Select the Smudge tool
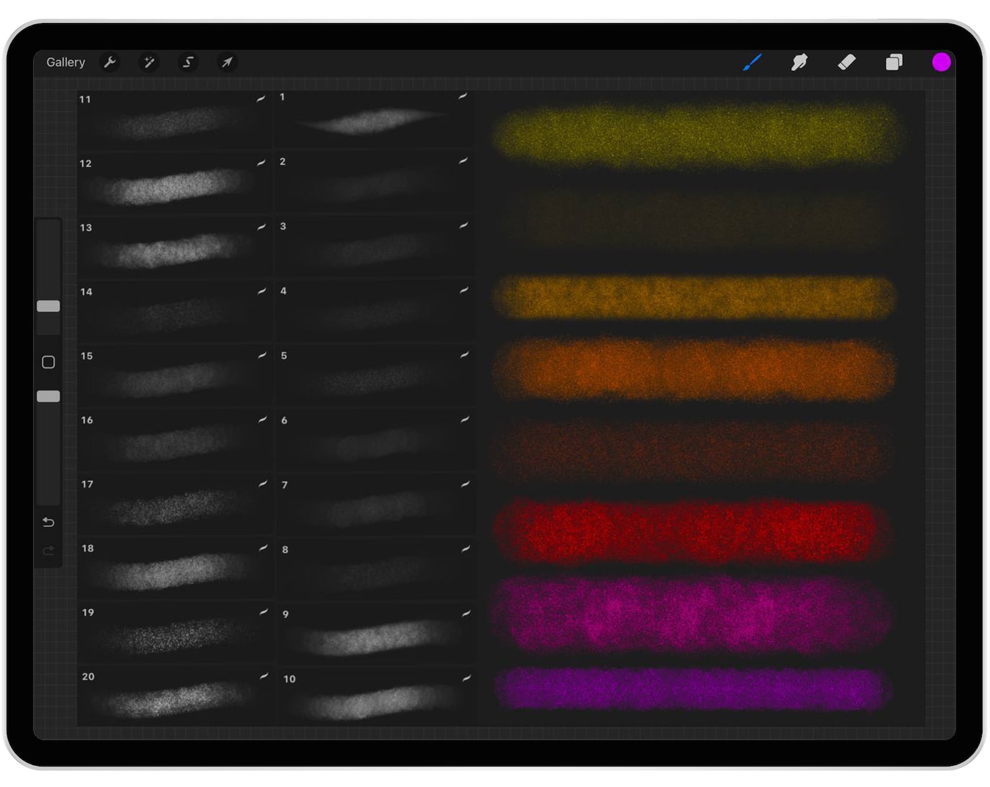The width and height of the screenshot is (990, 787). pos(799,62)
